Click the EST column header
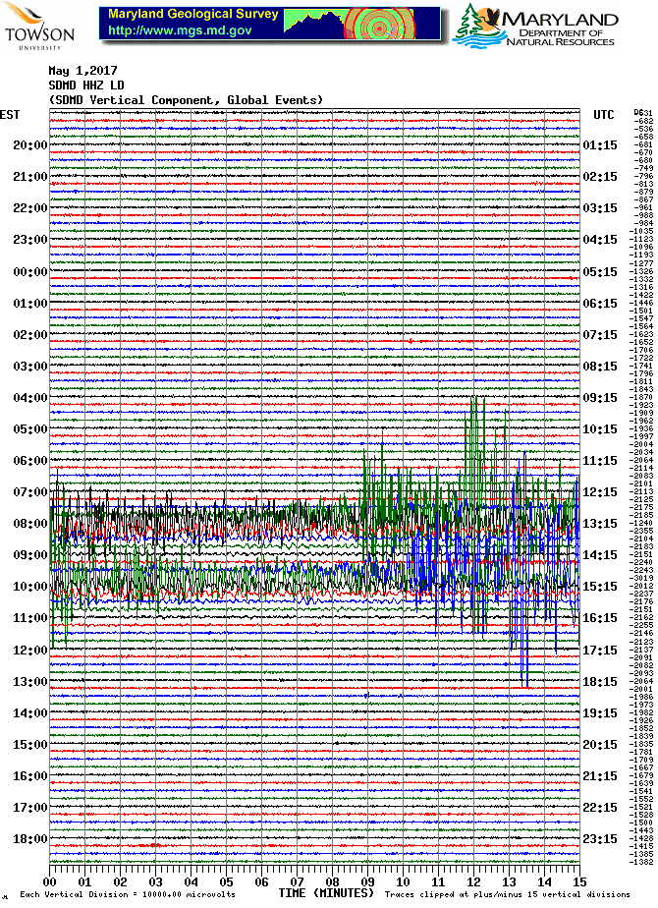This screenshot has height=908, width=658. 10,115
